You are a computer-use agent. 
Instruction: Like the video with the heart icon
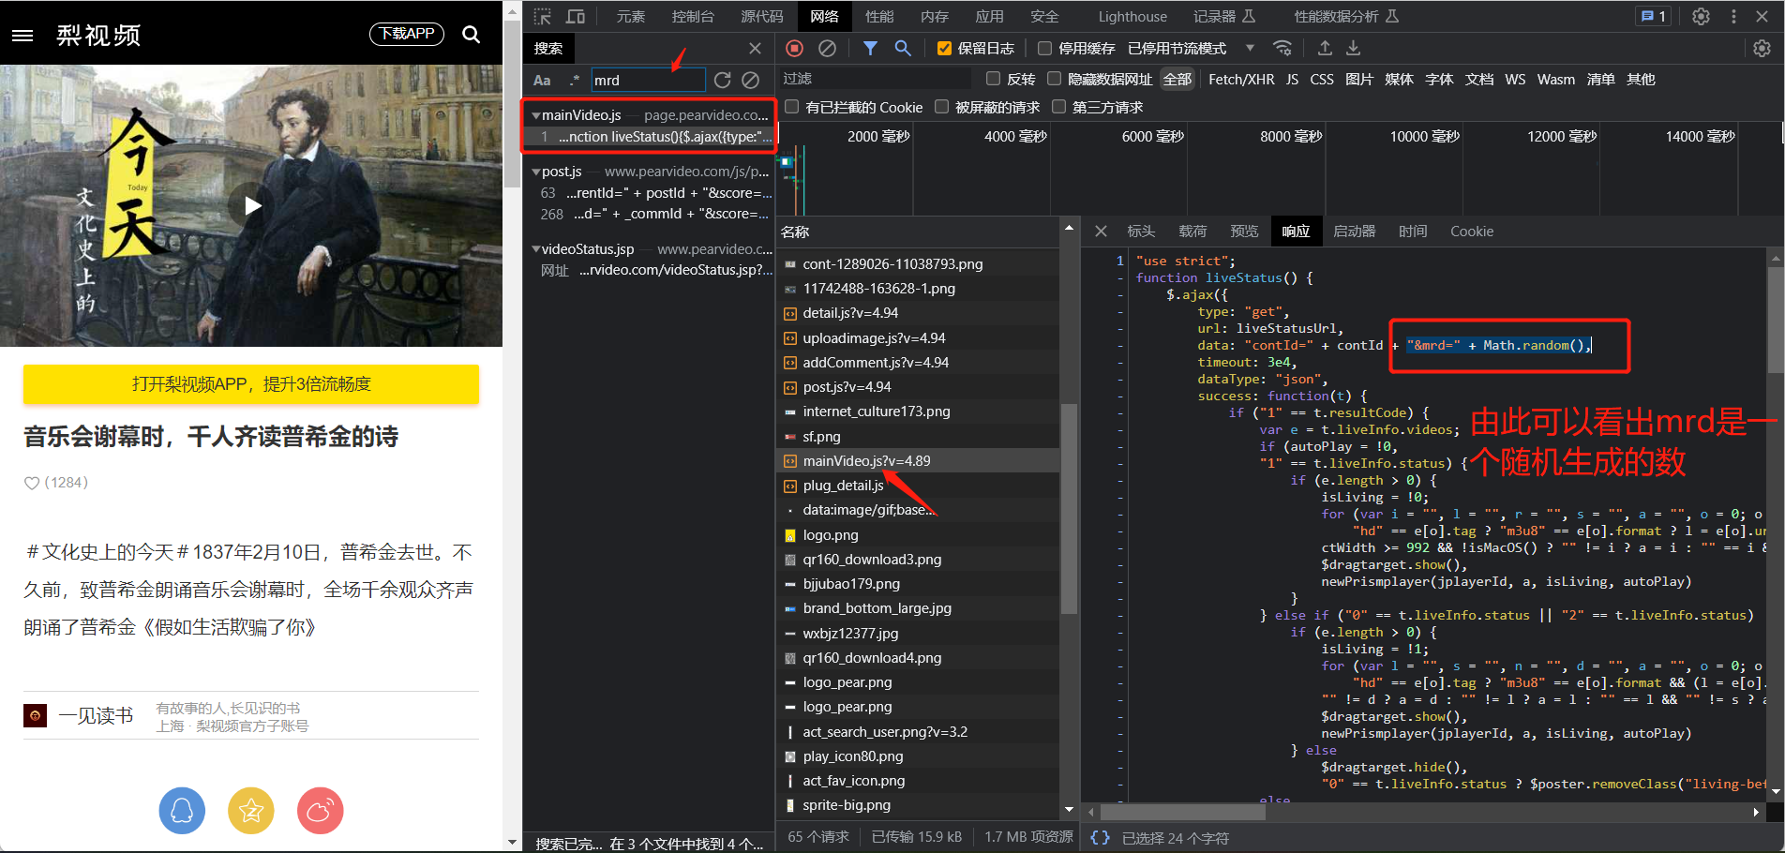tap(32, 483)
